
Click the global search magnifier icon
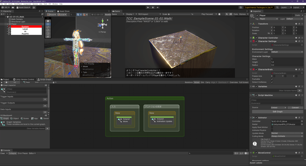[x=277, y=7]
